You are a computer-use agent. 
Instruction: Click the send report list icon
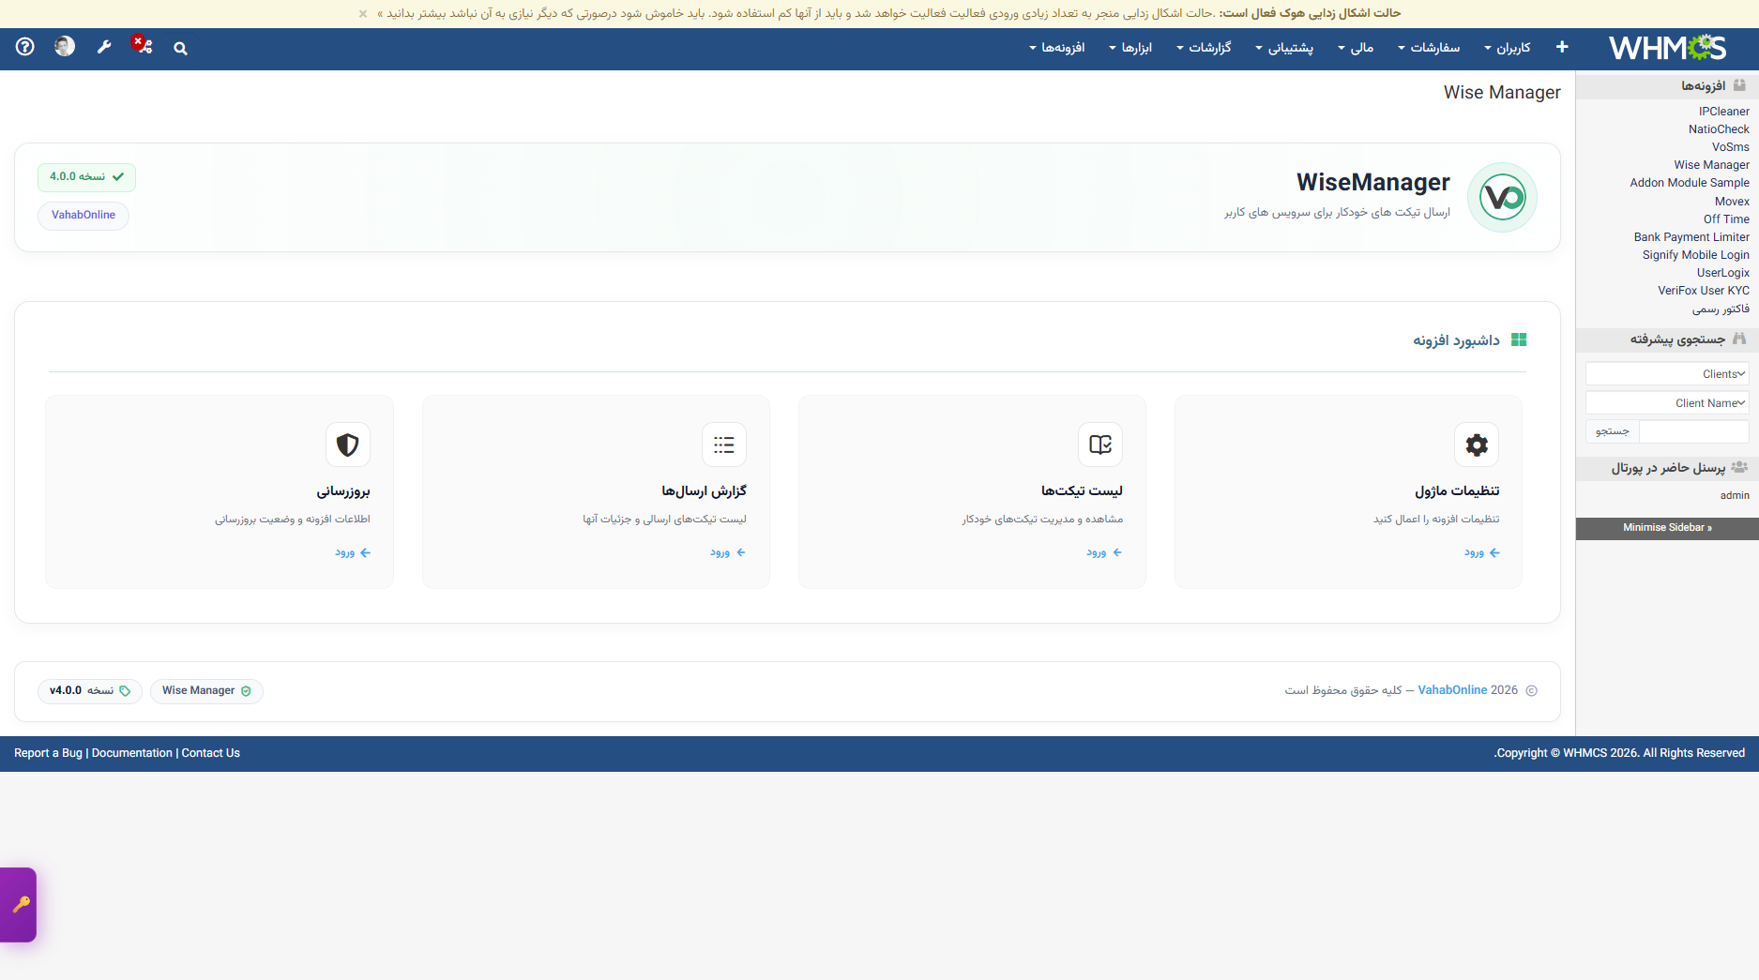click(724, 445)
